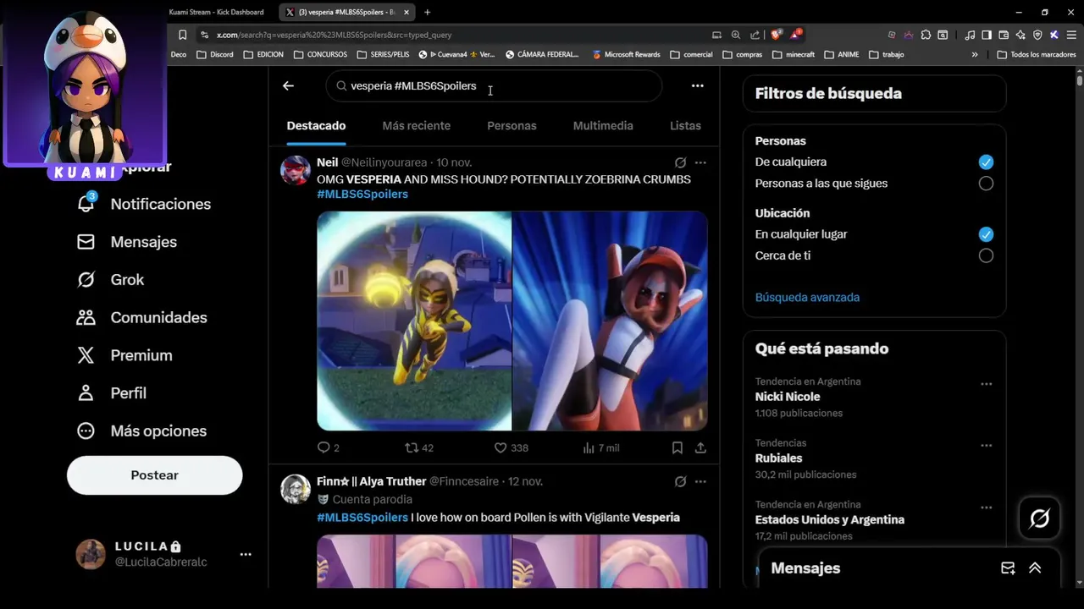
Task: Switch to Más reciente tab
Action: tap(416, 125)
